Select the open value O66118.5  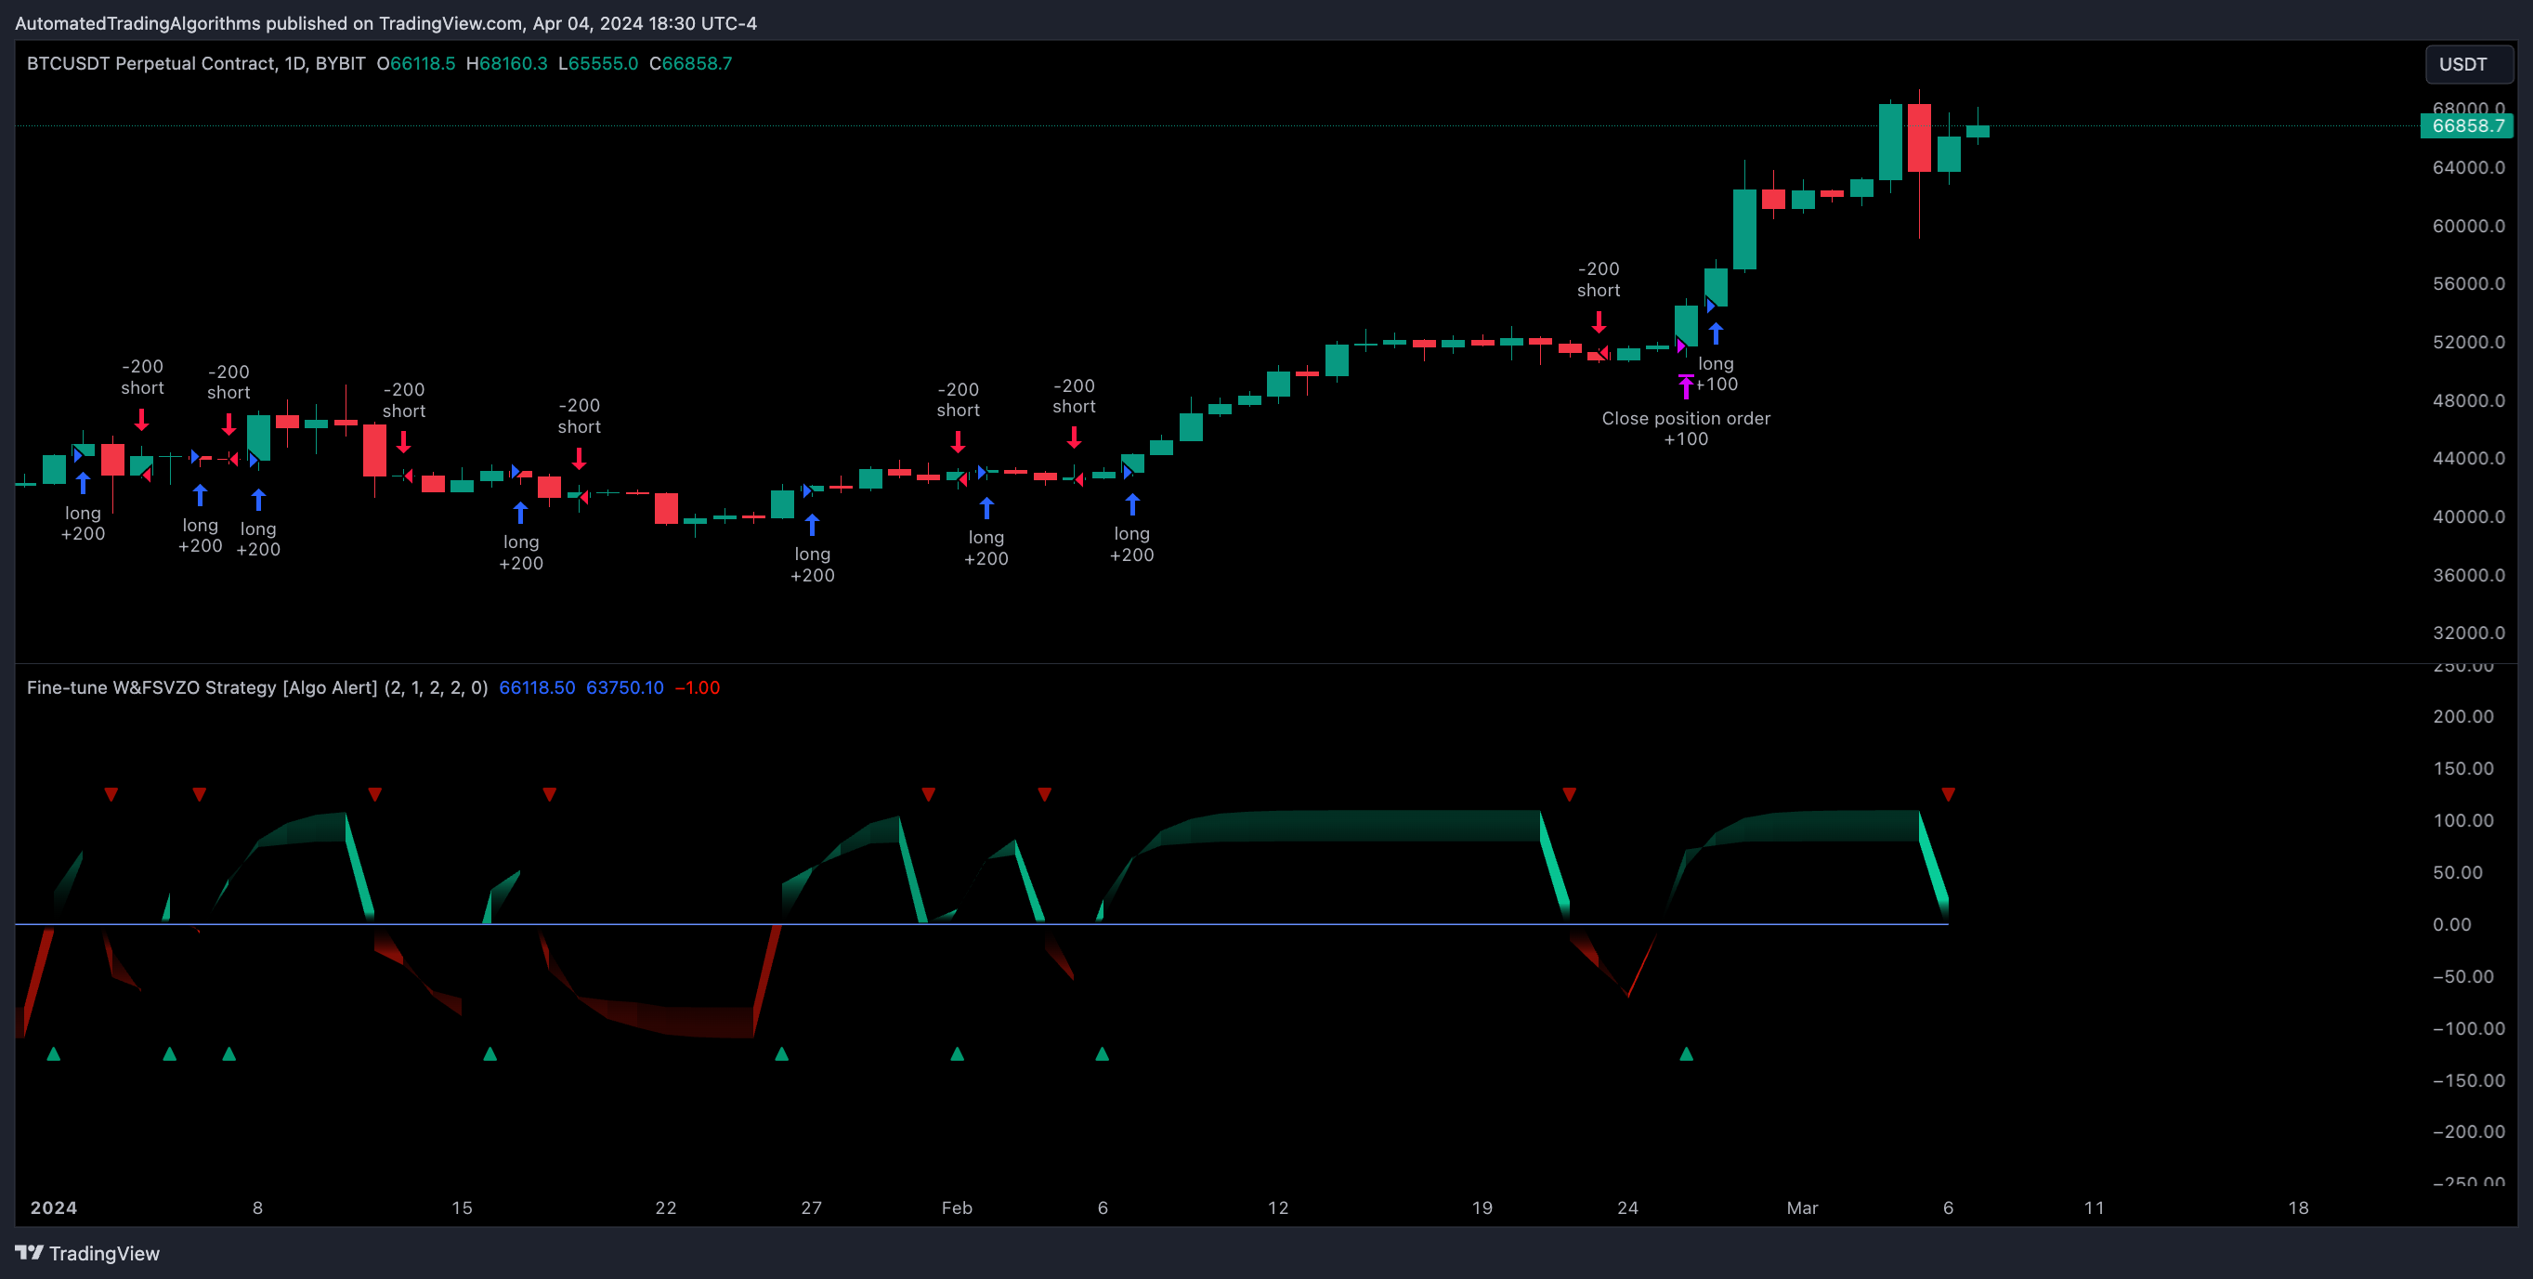[x=416, y=64]
